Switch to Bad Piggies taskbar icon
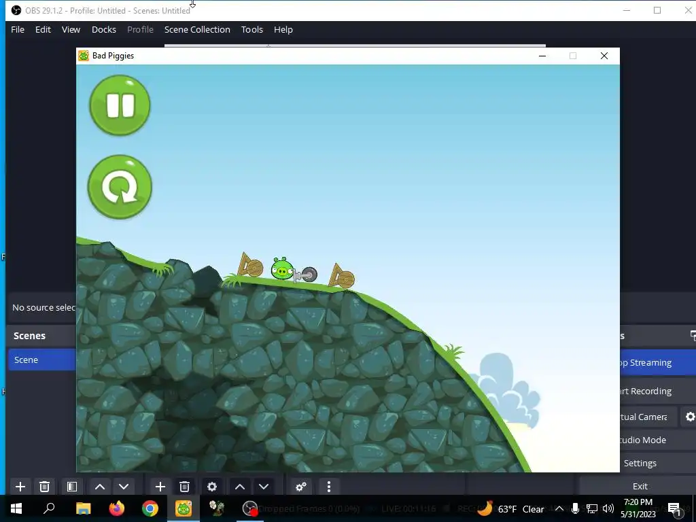 (x=184, y=508)
